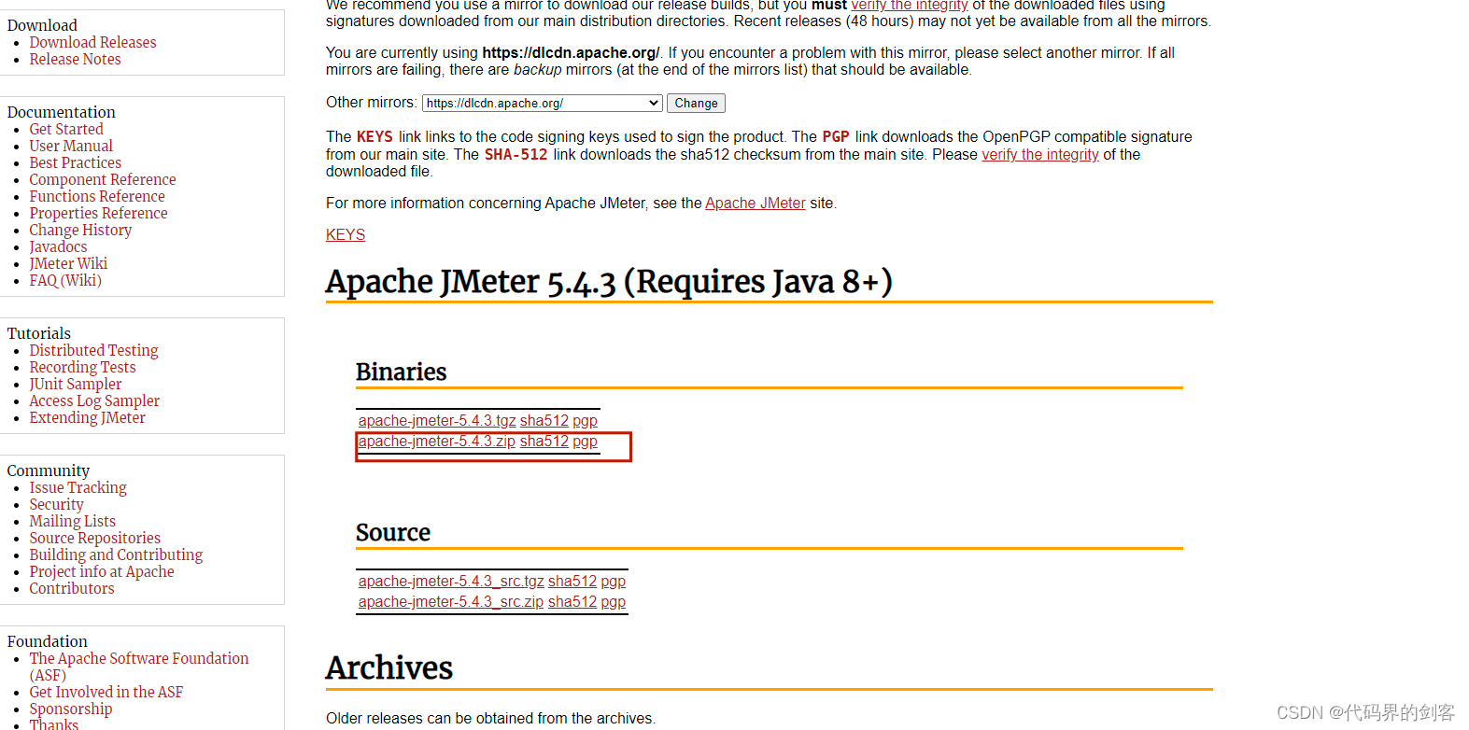Open Contributors link
This screenshot has width=1469, height=730.
pos(71,588)
